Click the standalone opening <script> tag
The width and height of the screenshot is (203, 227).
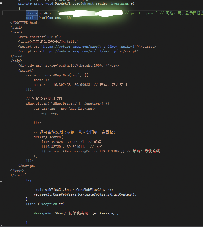coord(26,70)
